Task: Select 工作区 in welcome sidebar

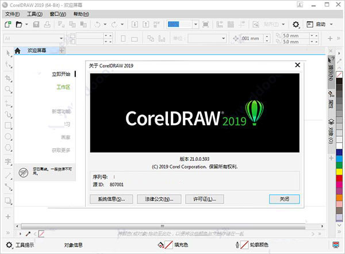Action: coord(63,87)
